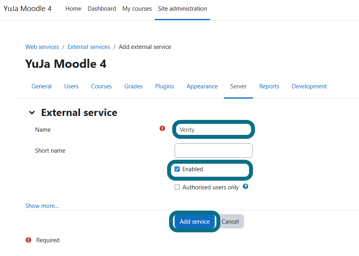Select the Server tab
Image resolution: width=359 pixels, height=256 pixels.
tap(238, 86)
